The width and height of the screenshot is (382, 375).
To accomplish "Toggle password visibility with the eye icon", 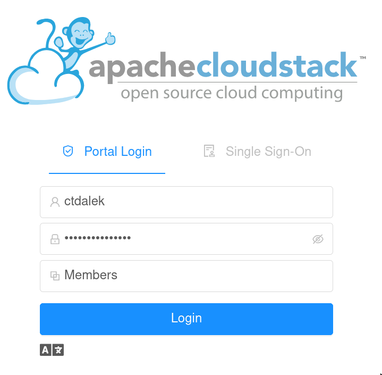I will coord(318,239).
